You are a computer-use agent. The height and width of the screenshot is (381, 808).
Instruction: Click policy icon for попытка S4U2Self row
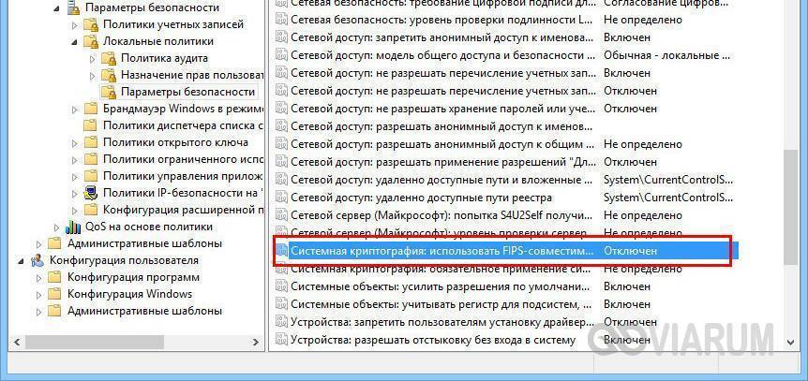[281, 215]
